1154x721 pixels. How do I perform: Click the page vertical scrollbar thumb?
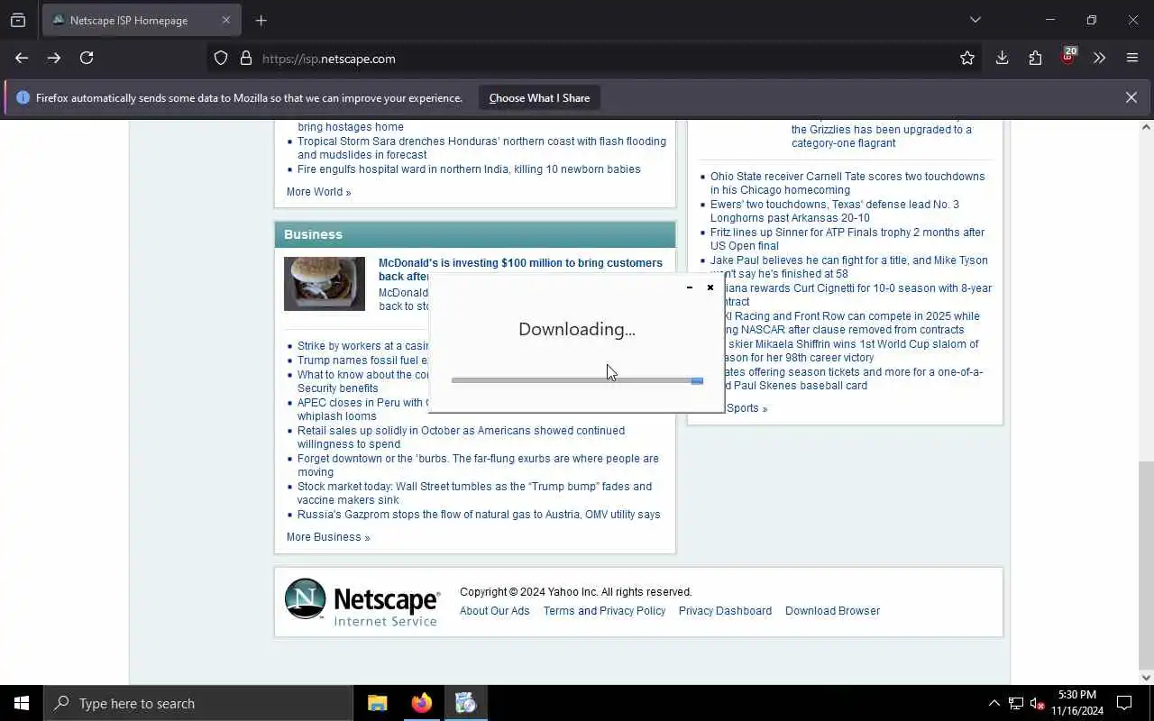tap(1146, 563)
